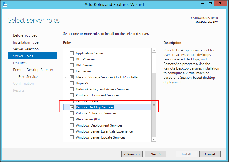Uncheck Remote Desktop Services checkbox
229x162 pixels.
72,107
